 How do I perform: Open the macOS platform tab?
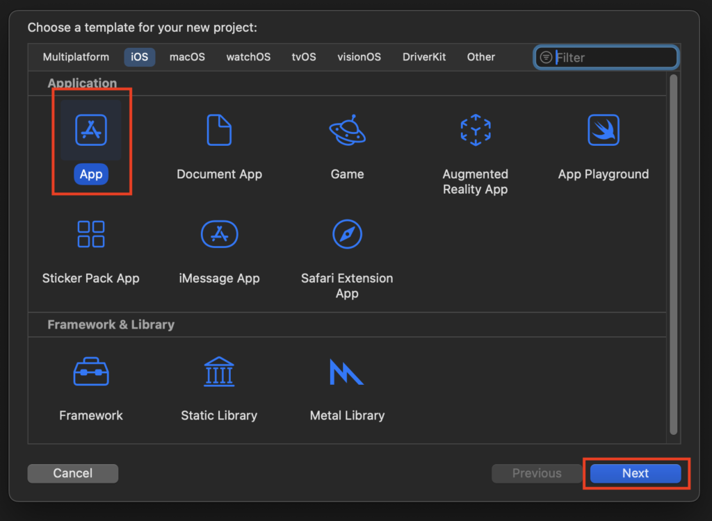[x=187, y=57]
